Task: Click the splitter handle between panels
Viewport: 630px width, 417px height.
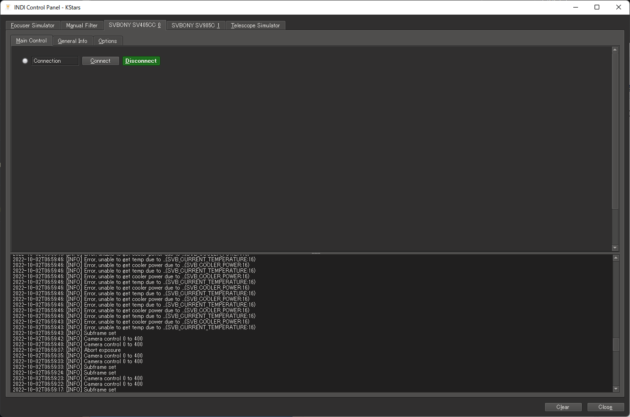Action: [315, 253]
